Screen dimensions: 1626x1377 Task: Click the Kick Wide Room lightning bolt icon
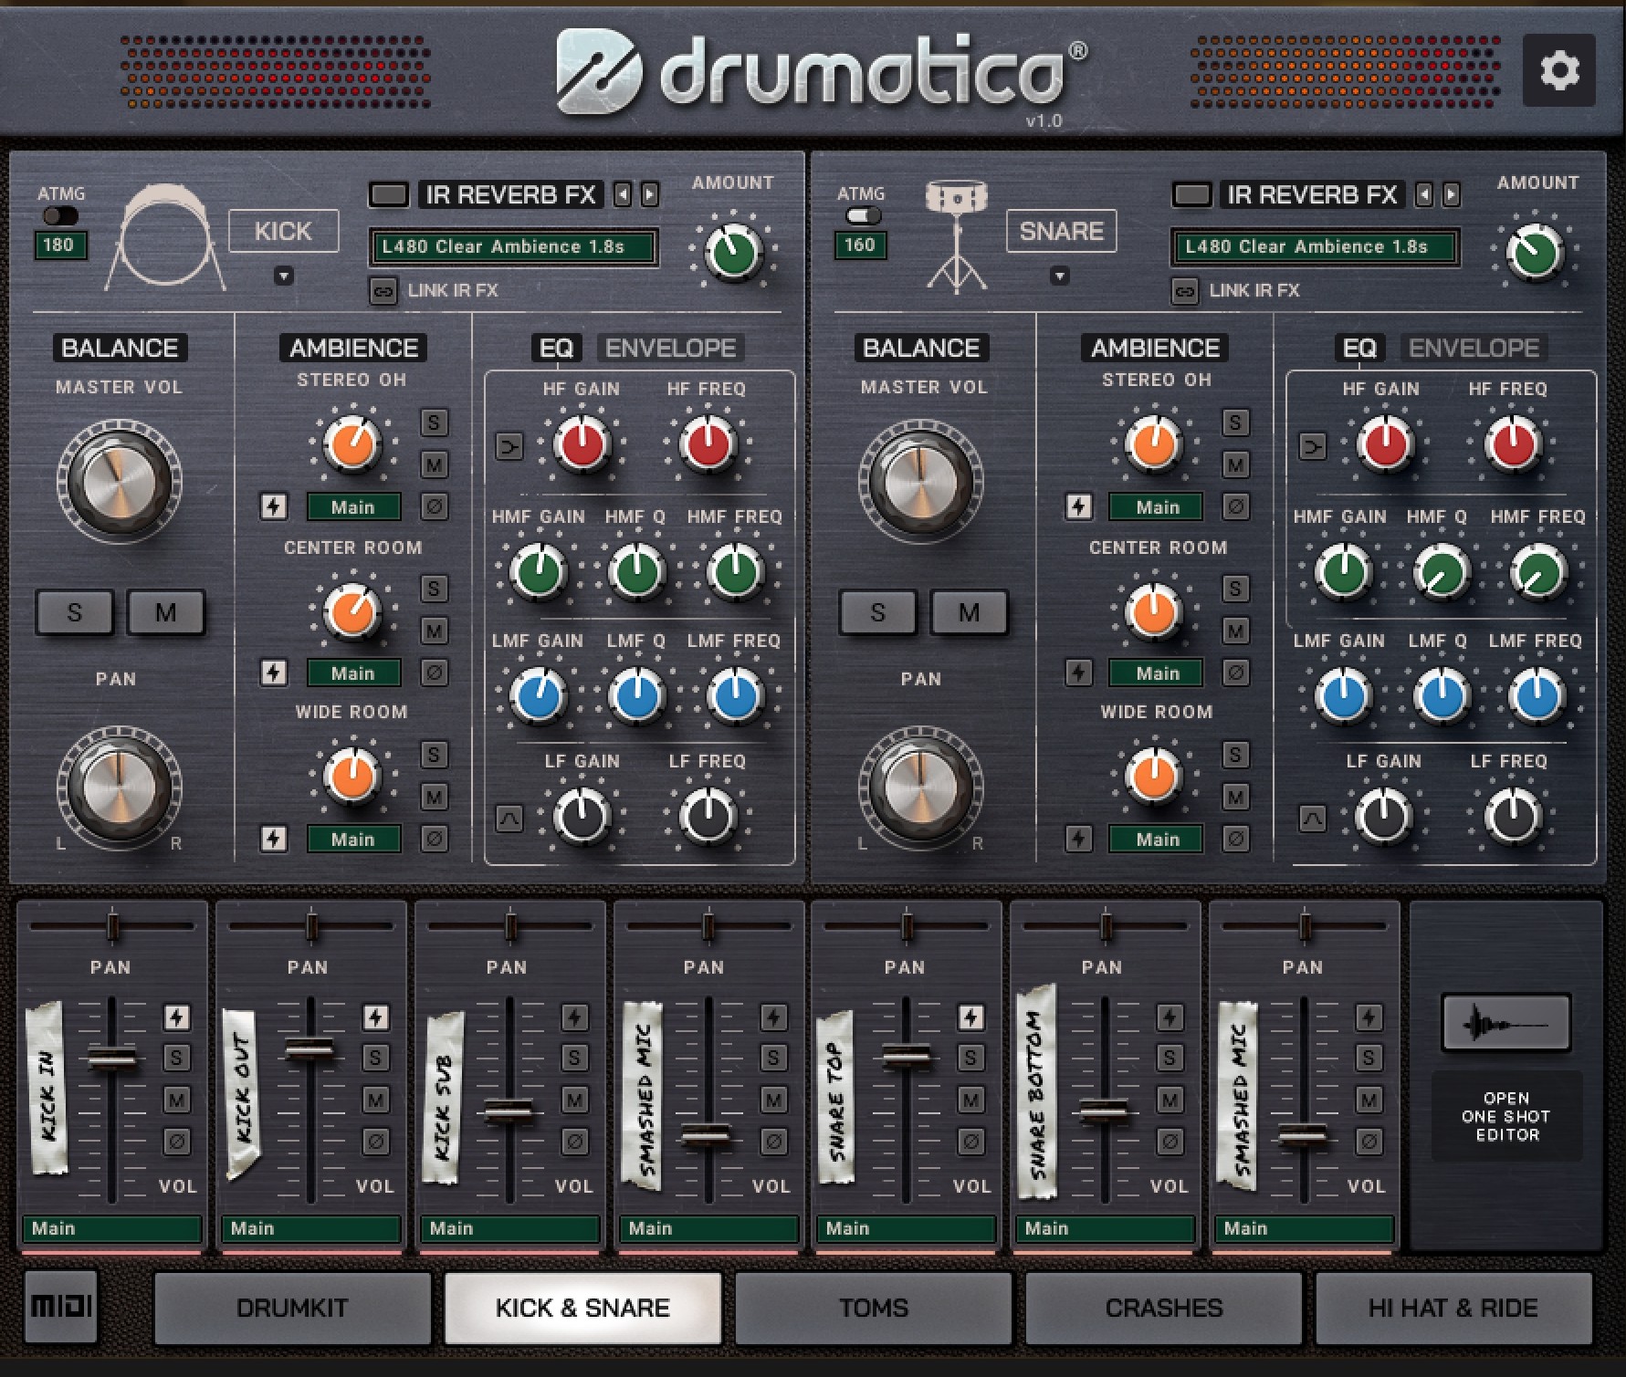pos(274,839)
